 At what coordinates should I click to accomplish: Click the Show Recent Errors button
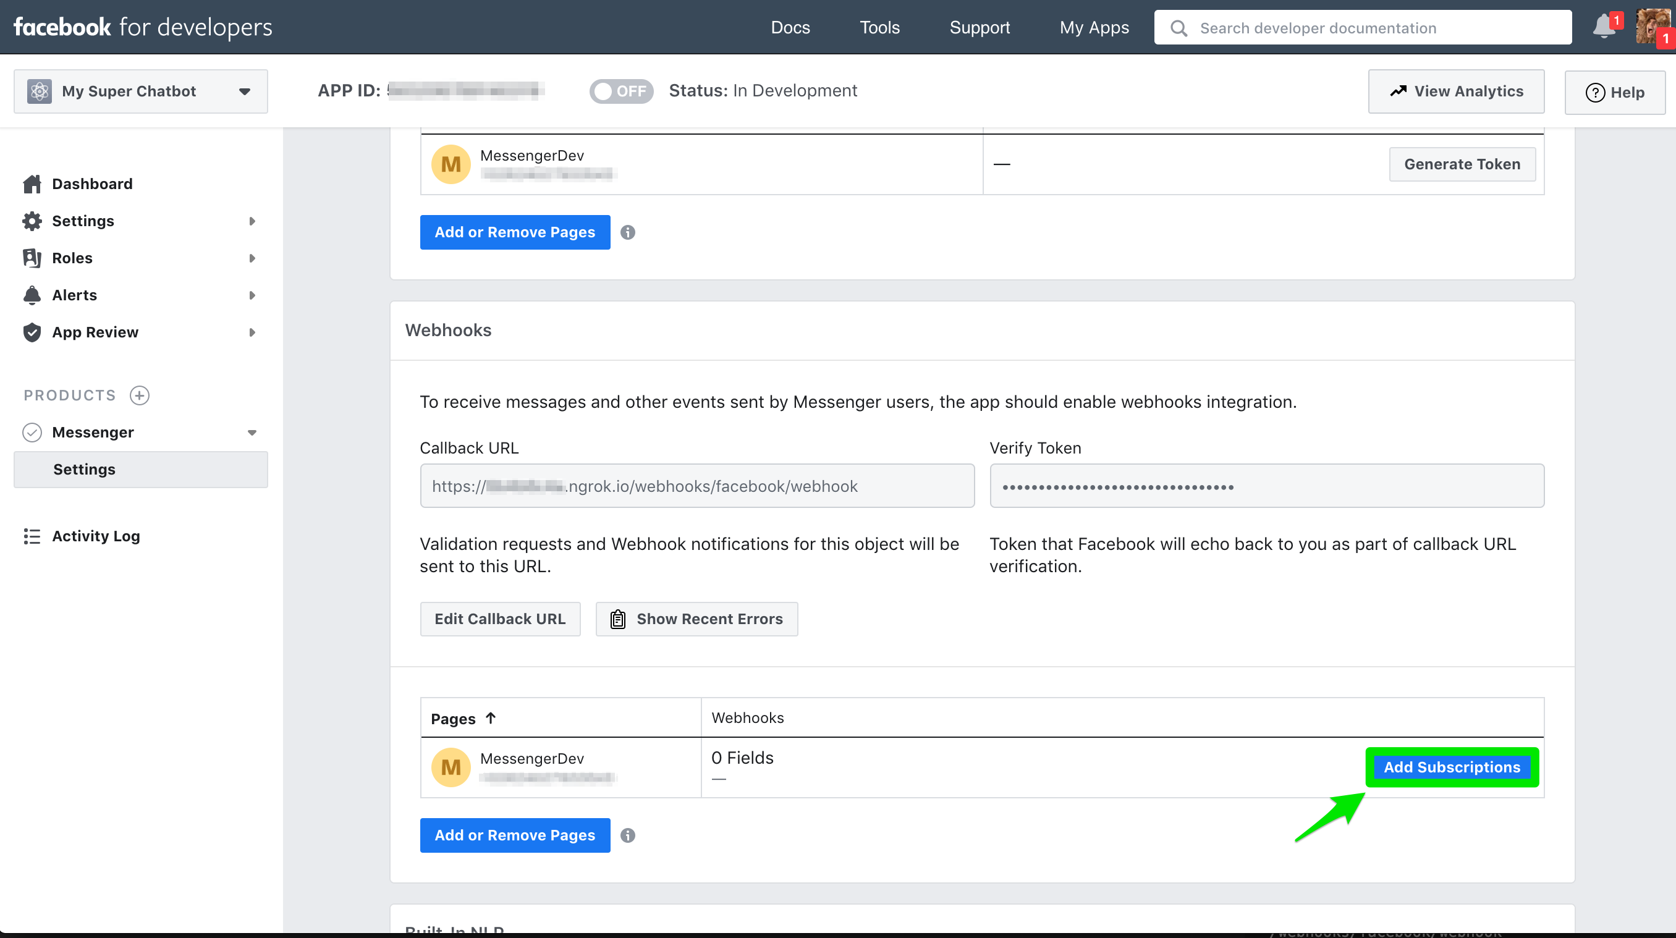point(696,619)
